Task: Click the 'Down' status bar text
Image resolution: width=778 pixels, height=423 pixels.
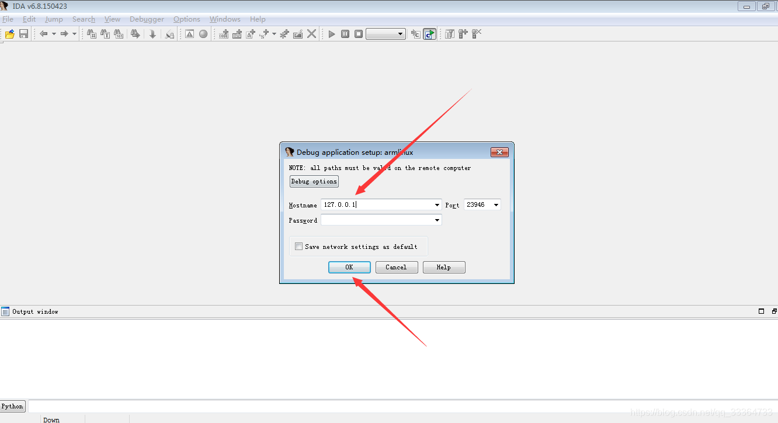Action: (x=51, y=419)
